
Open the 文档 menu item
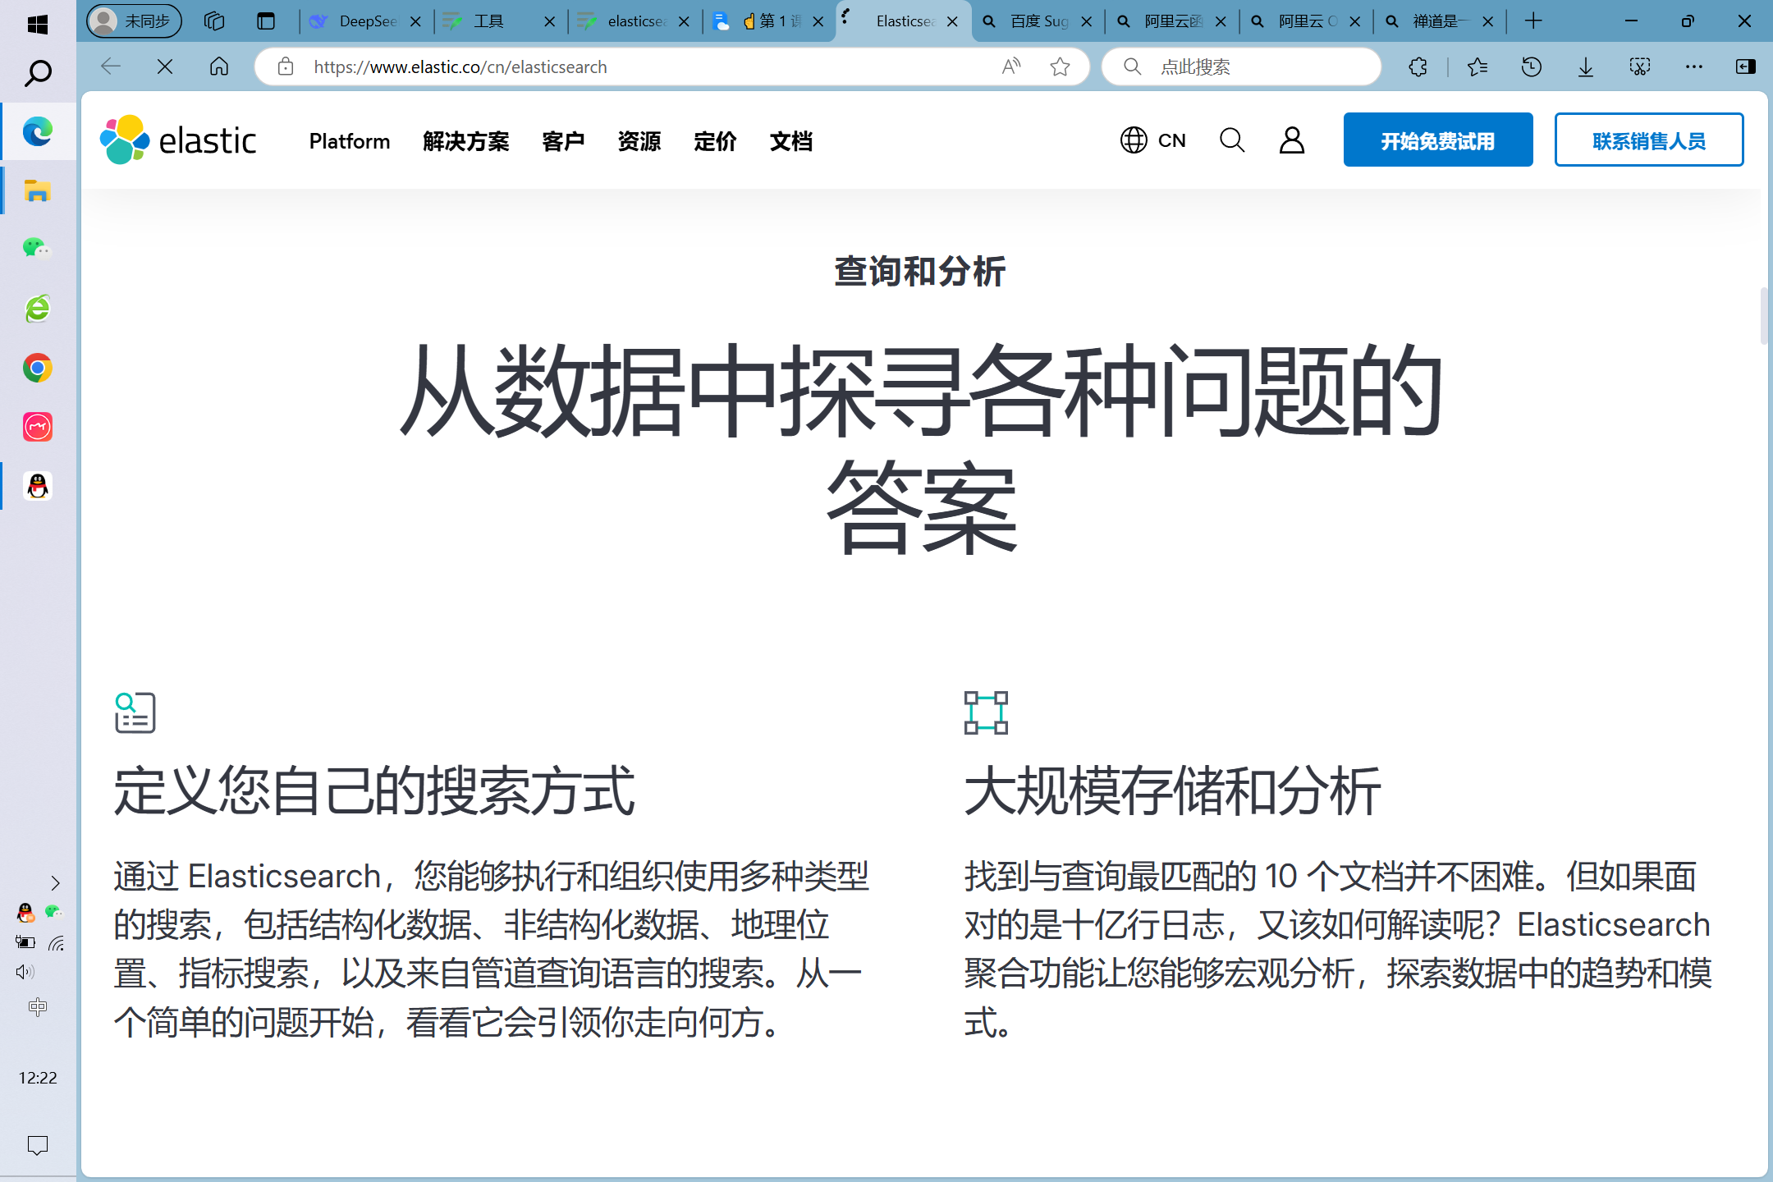(x=791, y=141)
